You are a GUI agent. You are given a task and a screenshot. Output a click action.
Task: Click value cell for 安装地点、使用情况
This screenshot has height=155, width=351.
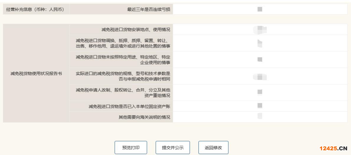point(260,30)
